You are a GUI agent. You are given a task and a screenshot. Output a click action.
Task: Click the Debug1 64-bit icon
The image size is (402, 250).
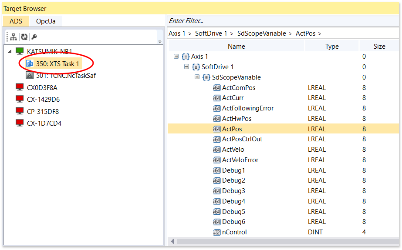[x=216, y=170]
